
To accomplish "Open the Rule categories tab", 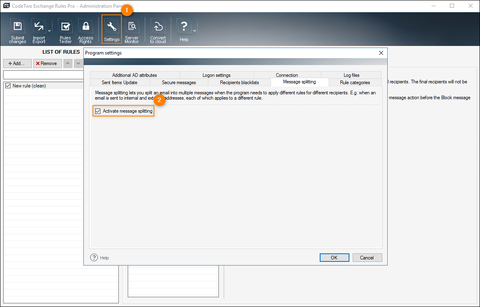I will click(x=355, y=82).
